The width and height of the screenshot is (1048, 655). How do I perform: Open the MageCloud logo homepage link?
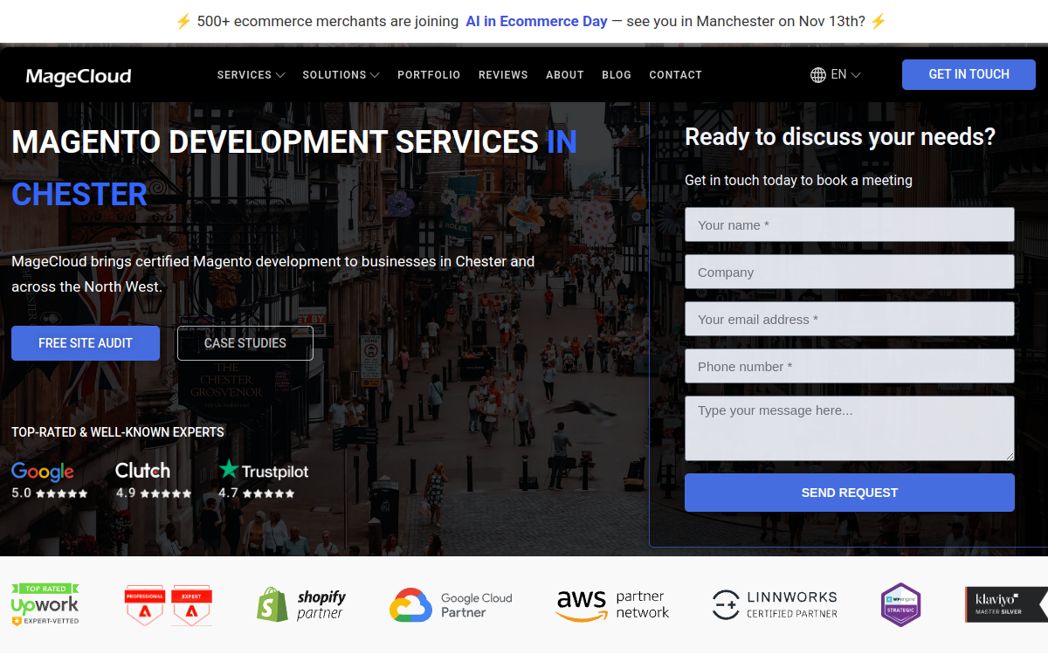coord(79,76)
